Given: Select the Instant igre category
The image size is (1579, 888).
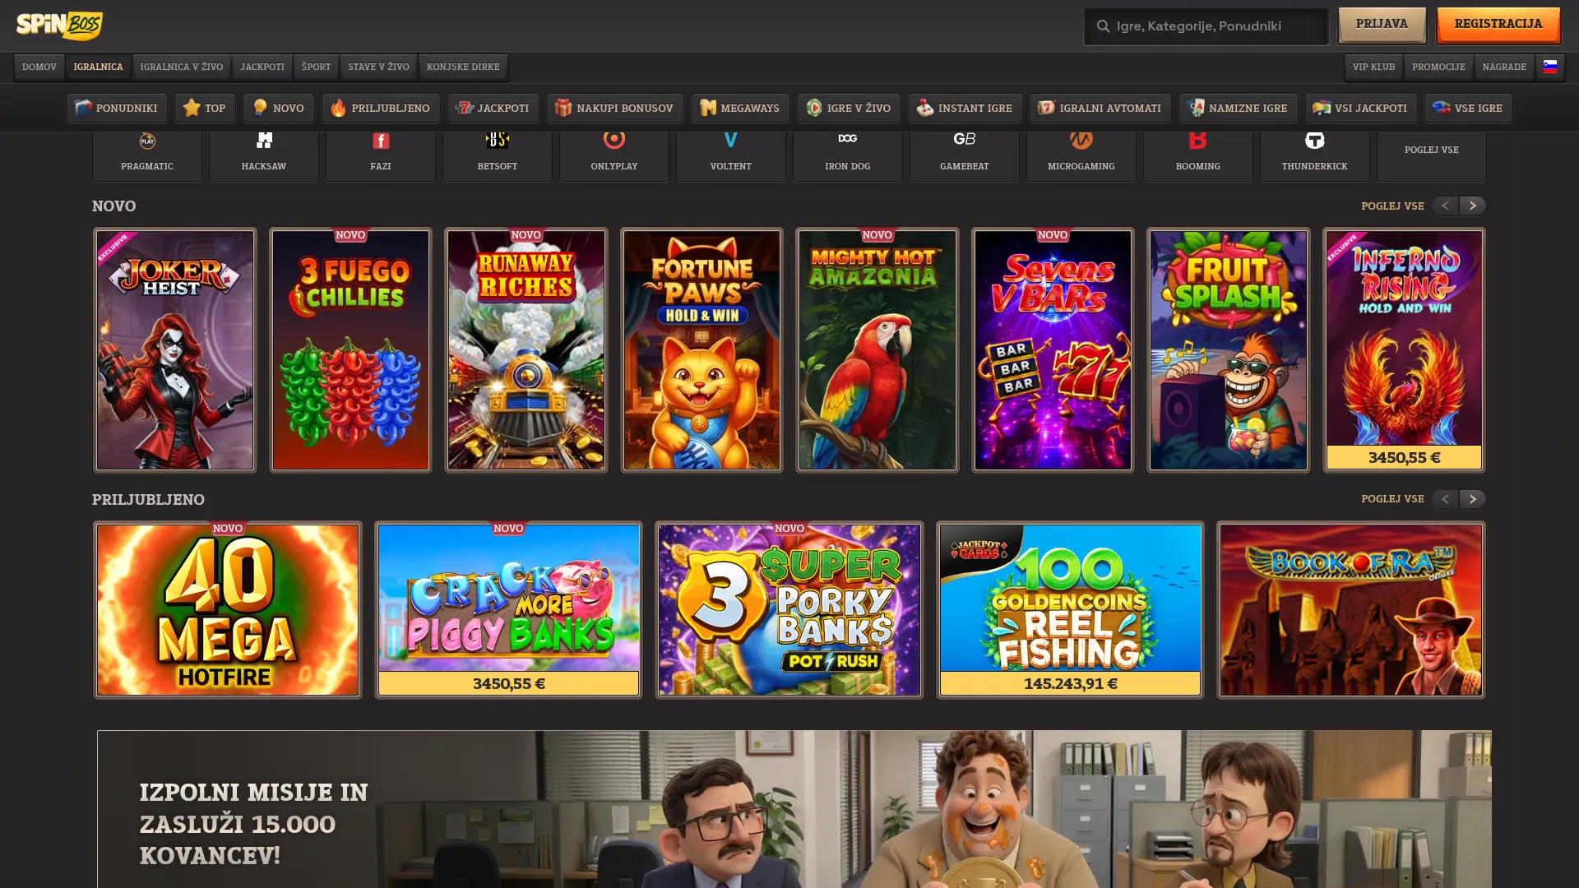Looking at the screenshot, I should (x=965, y=108).
